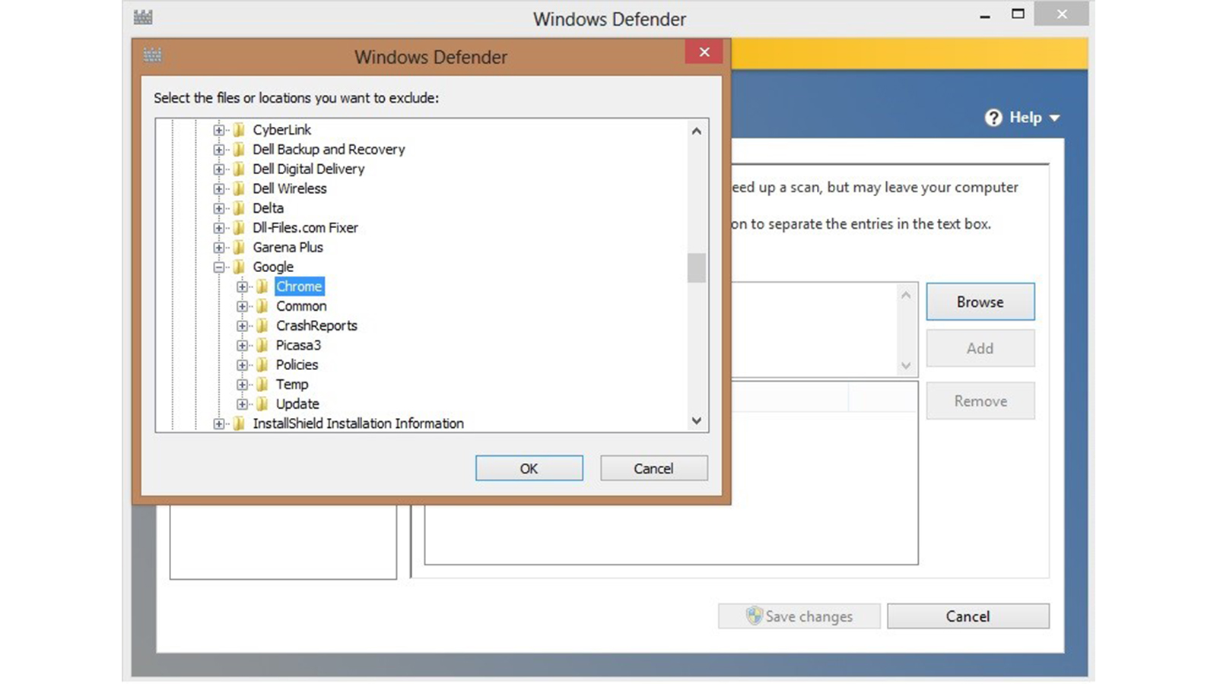Screen dimensions: 1217x684
Task: Select the Policies folder label
Action: tap(297, 365)
